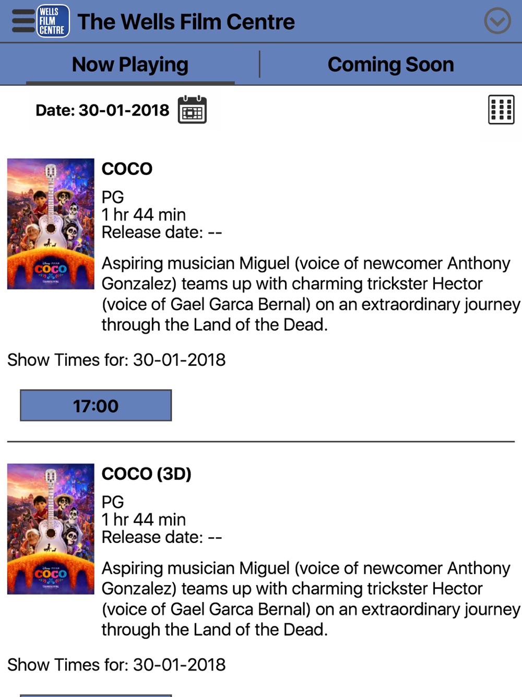The height and width of the screenshot is (697, 522).
Task: Tap Show Times label under COCO
Action: point(116,360)
